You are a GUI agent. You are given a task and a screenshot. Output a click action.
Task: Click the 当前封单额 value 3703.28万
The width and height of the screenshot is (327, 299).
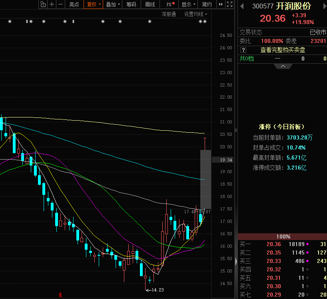point(299,137)
